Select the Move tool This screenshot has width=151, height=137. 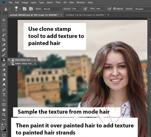click(x=4, y=20)
